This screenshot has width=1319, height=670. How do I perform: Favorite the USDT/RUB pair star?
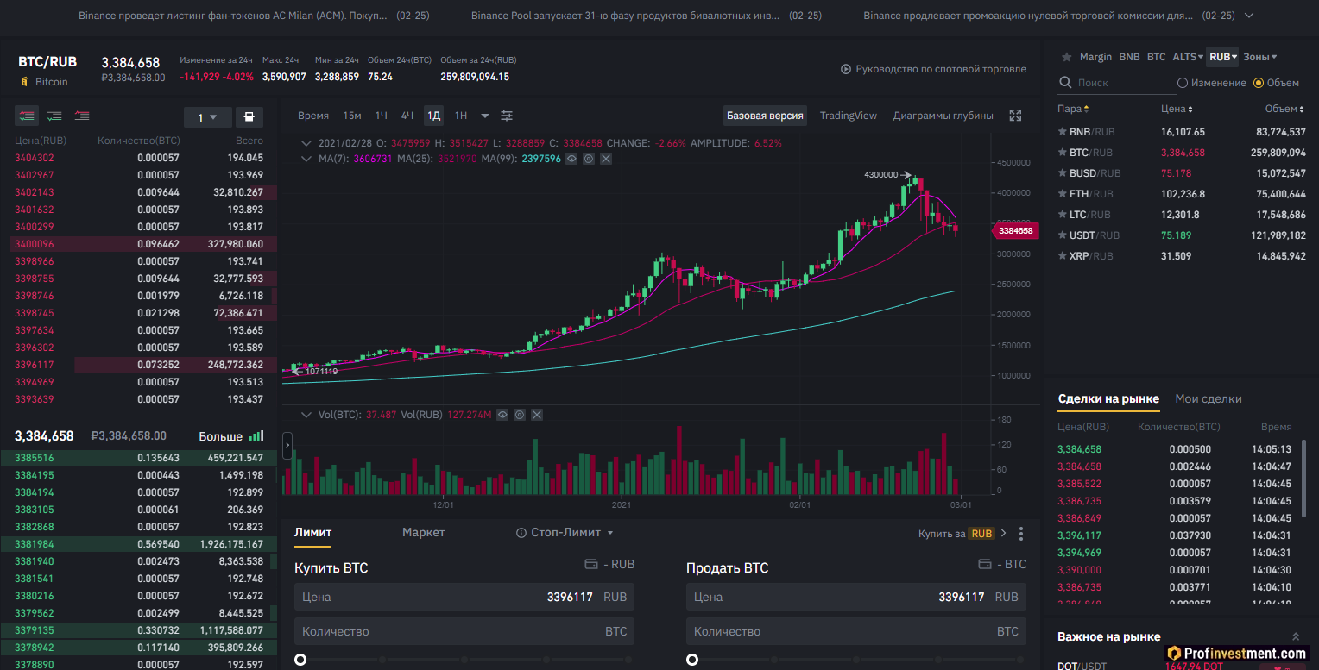[x=1062, y=235]
